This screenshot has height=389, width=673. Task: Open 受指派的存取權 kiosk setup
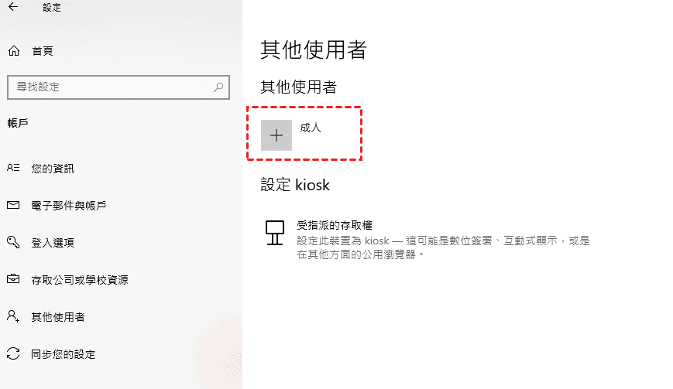tap(335, 225)
